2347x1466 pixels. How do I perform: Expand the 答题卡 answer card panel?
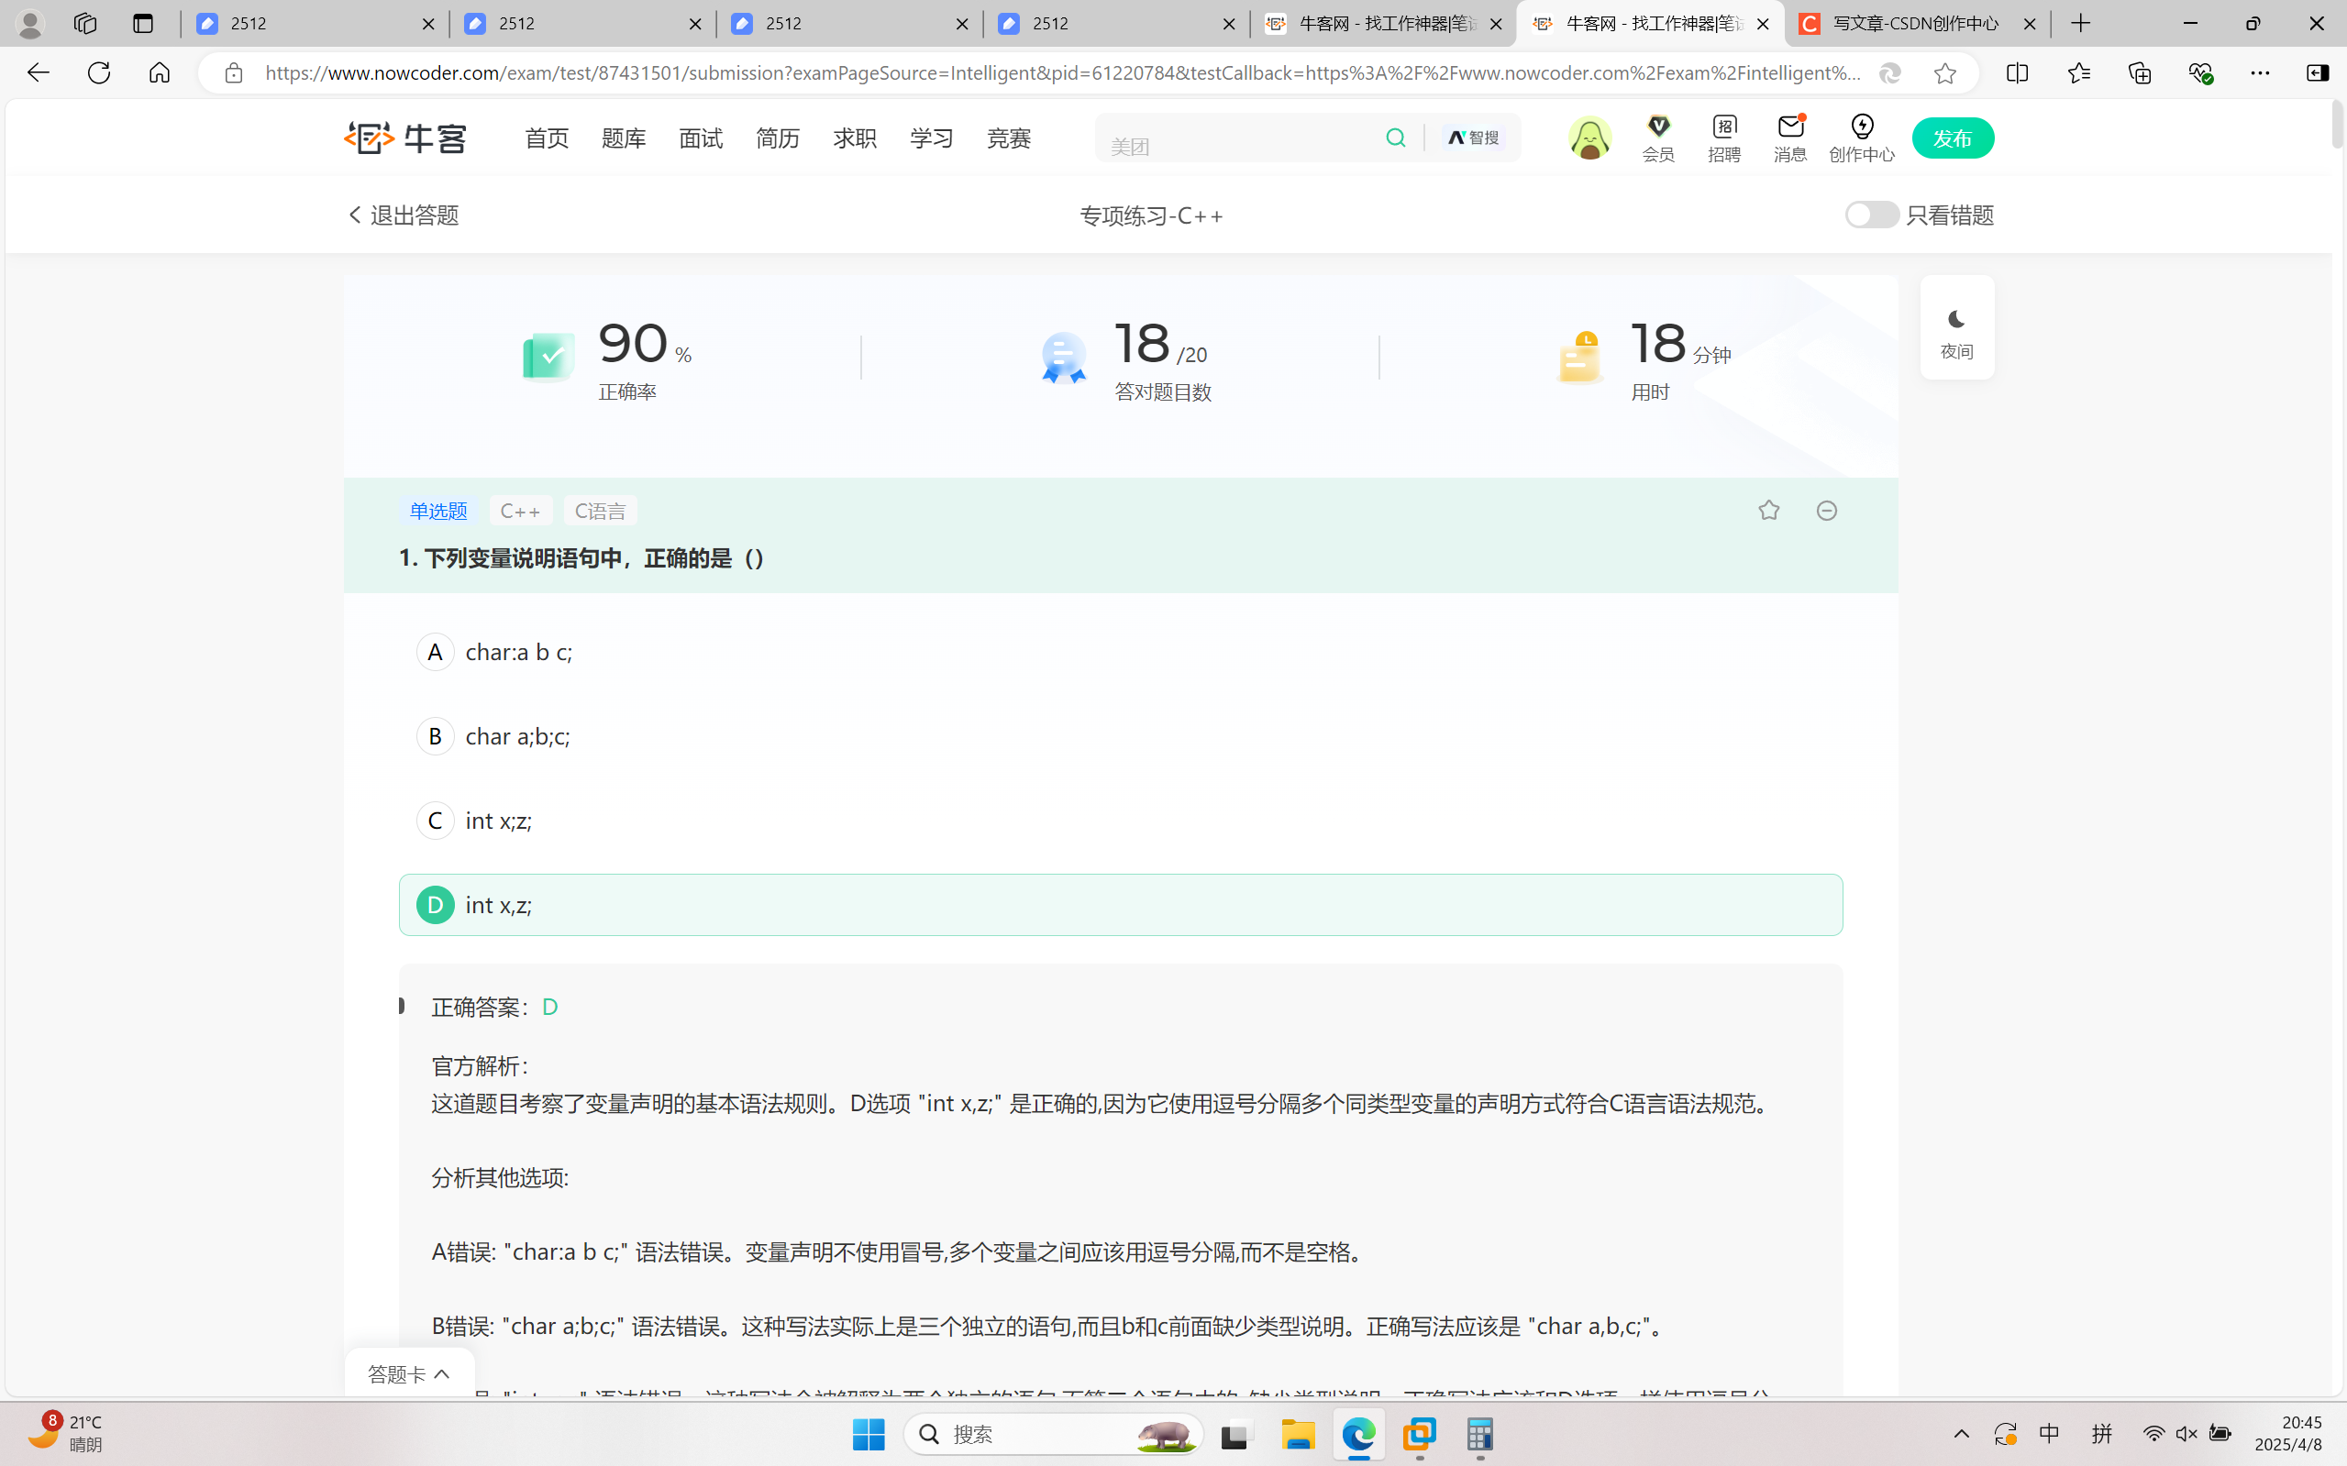click(x=409, y=1374)
